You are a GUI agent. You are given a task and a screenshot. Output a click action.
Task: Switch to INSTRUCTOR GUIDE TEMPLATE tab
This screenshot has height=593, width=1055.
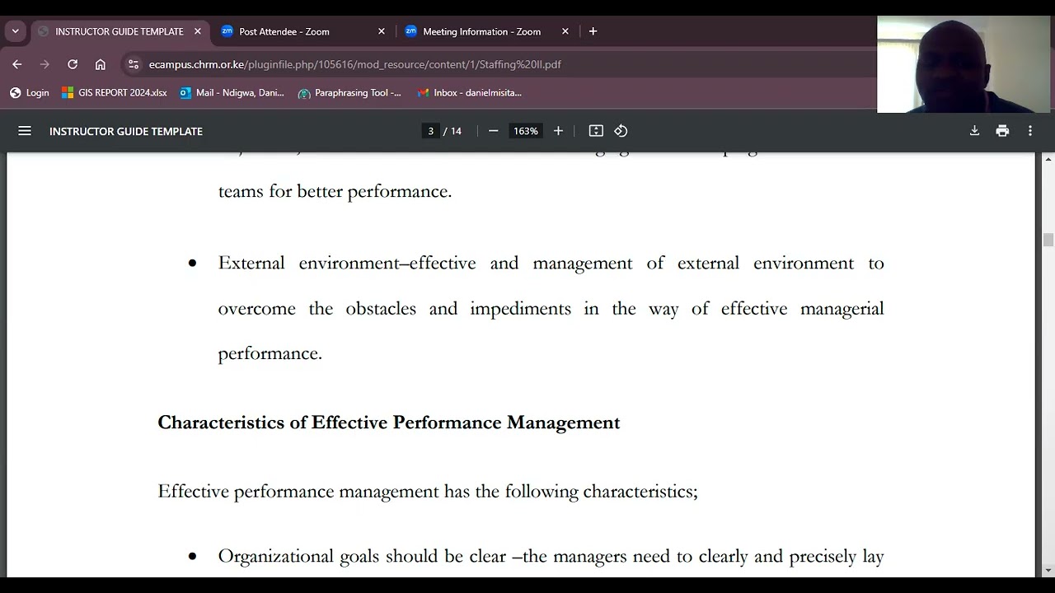(119, 31)
